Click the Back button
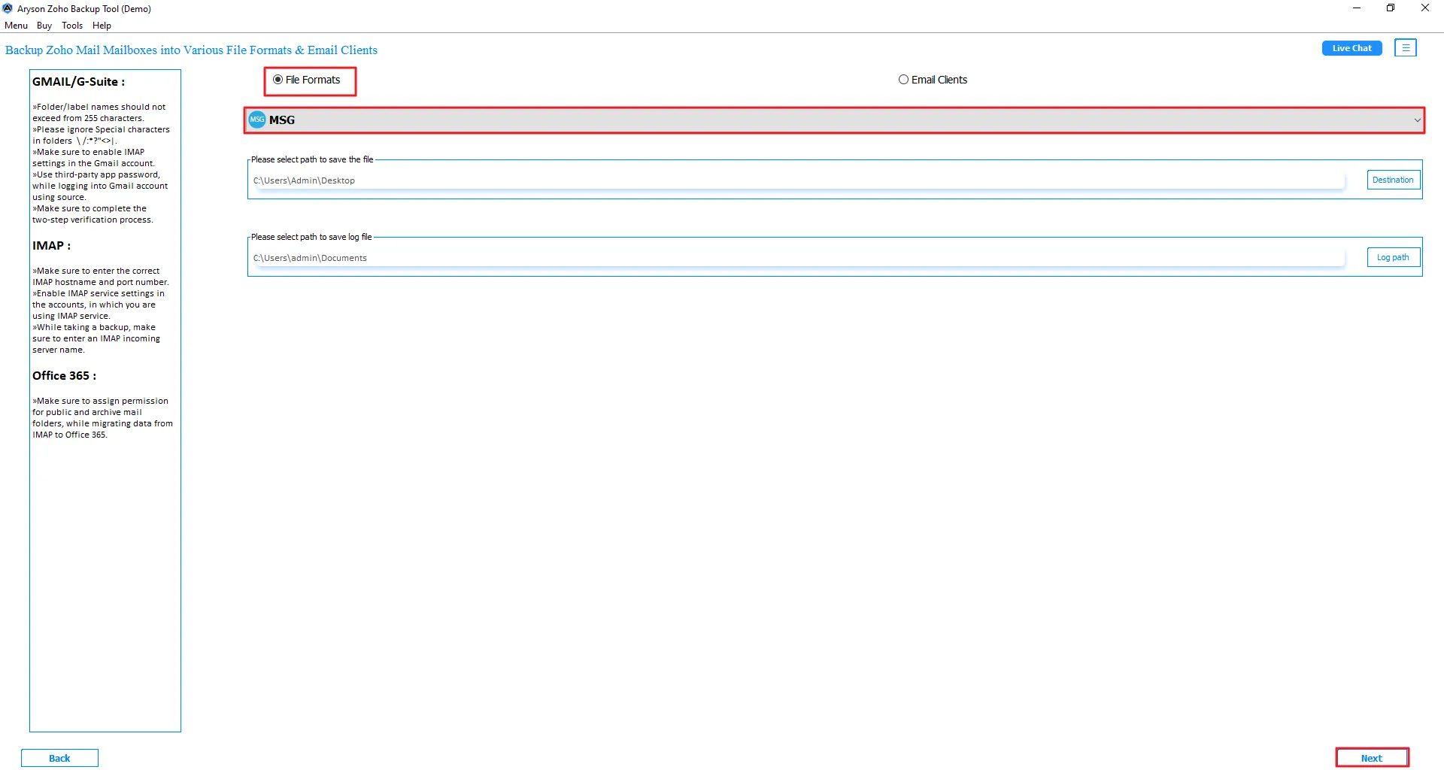 tap(59, 758)
